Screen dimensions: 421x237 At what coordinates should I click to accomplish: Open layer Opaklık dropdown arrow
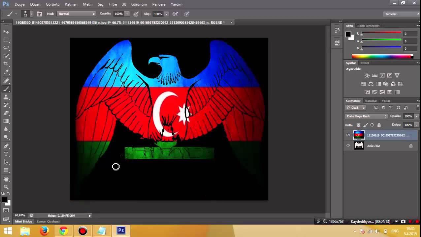tap(416, 116)
